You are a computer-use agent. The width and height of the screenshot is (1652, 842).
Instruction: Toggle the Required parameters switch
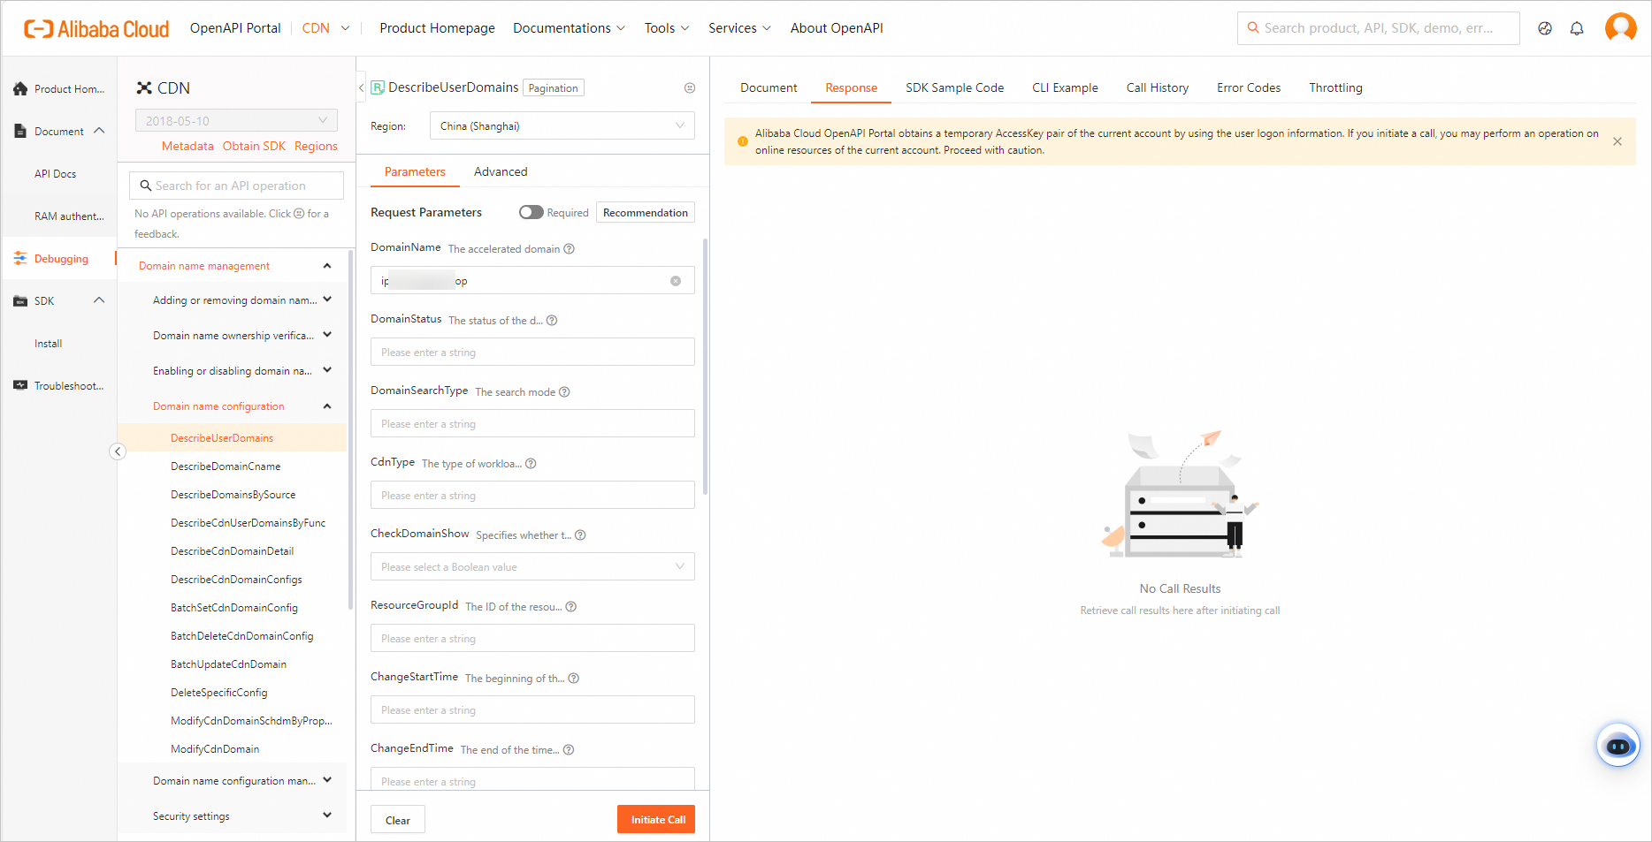(x=532, y=212)
